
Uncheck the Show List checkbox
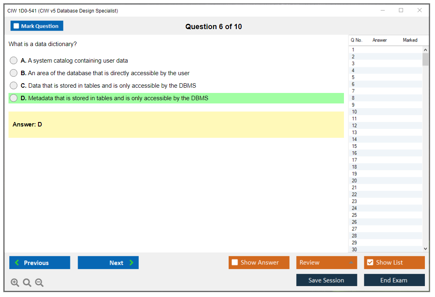(370, 263)
